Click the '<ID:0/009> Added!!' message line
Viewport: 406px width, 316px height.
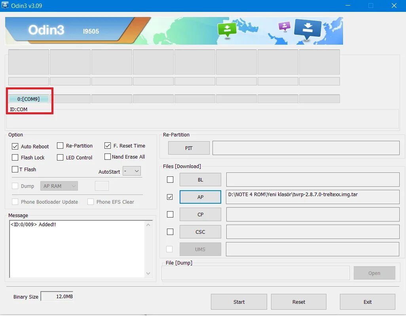[33, 225]
